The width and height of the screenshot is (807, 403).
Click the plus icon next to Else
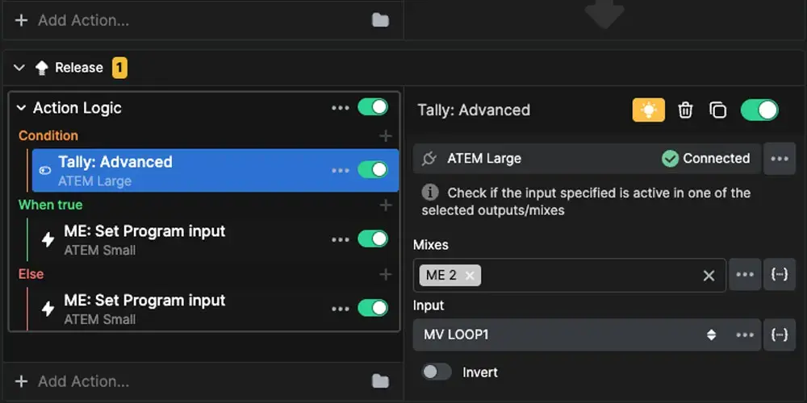point(386,275)
